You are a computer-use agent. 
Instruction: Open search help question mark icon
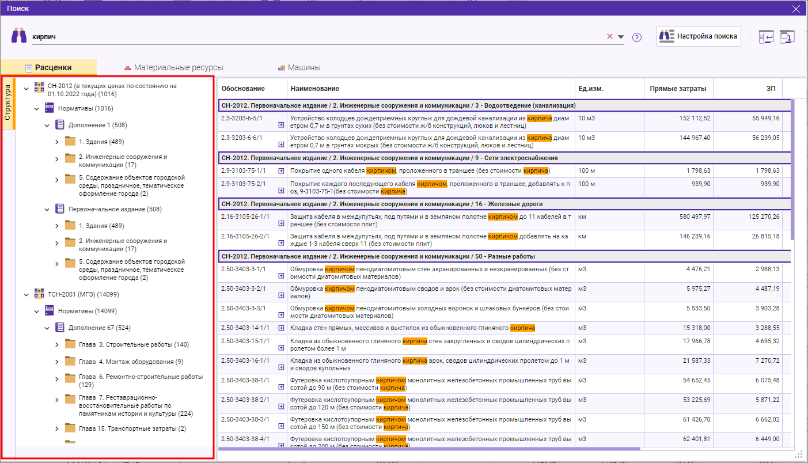pos(636,37)
